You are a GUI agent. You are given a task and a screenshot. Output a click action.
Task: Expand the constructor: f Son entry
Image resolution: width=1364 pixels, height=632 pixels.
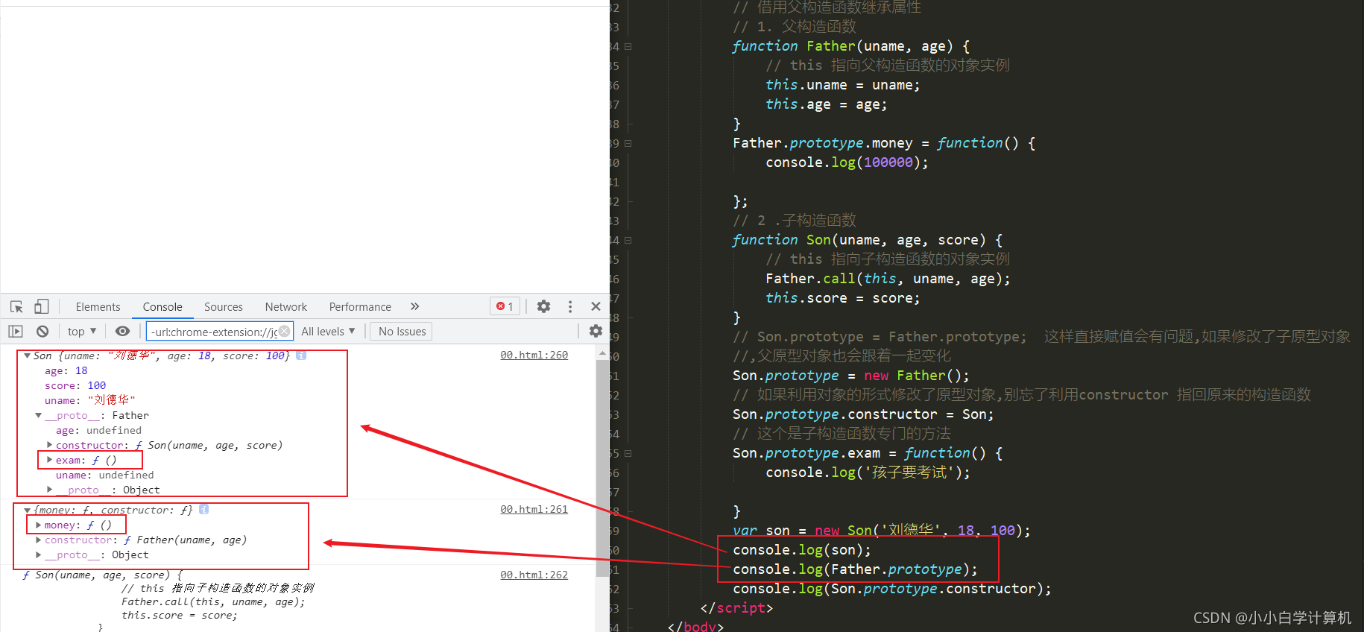(x=49, y=445)
